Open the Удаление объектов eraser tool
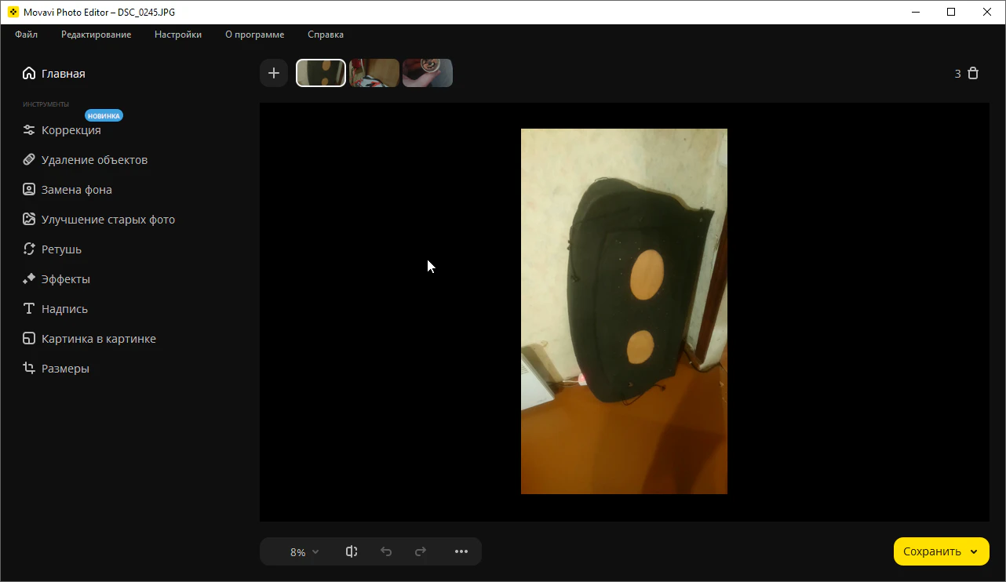This screenshot has height=582, width=1006. (29, 160)
